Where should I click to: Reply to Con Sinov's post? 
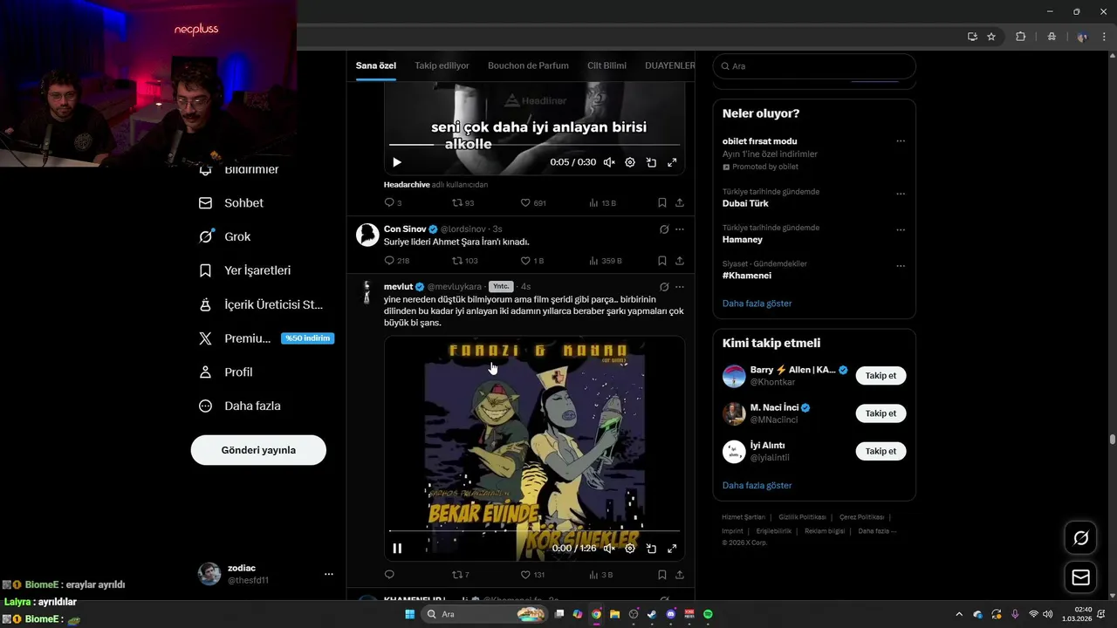click(389, 261)
